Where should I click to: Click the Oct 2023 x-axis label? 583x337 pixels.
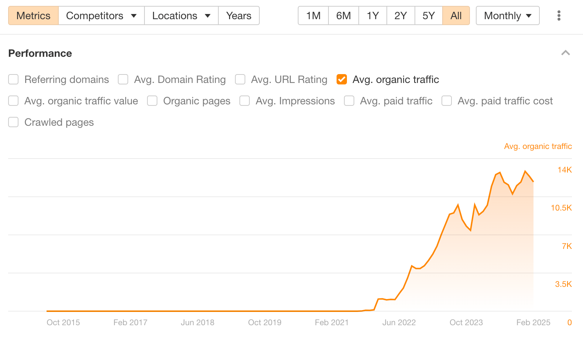[x=466, y=323]
